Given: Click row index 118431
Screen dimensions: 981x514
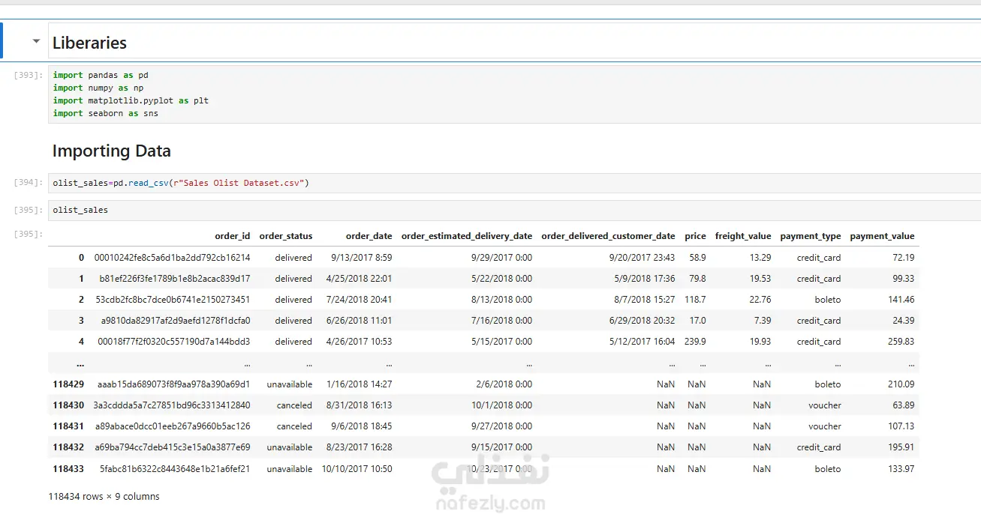Looking at the screenshot, I should [x=68, y=426].
